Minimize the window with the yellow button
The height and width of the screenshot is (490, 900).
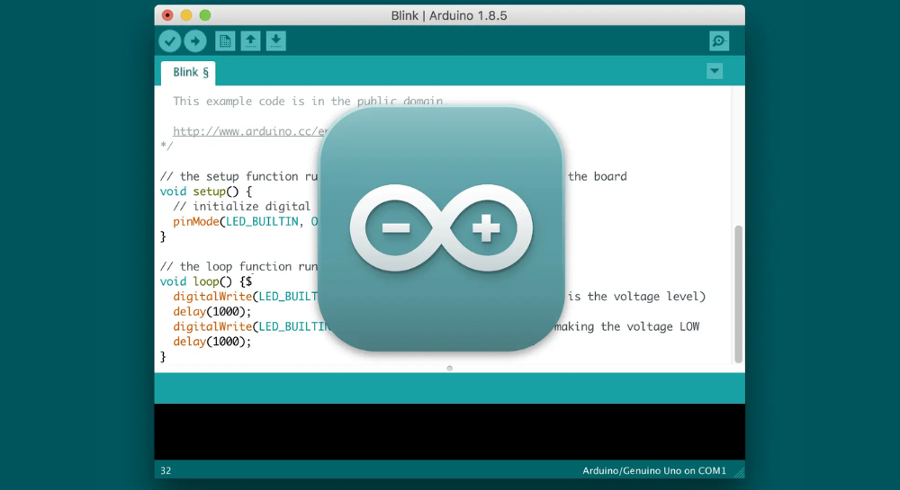coord(186,15)
